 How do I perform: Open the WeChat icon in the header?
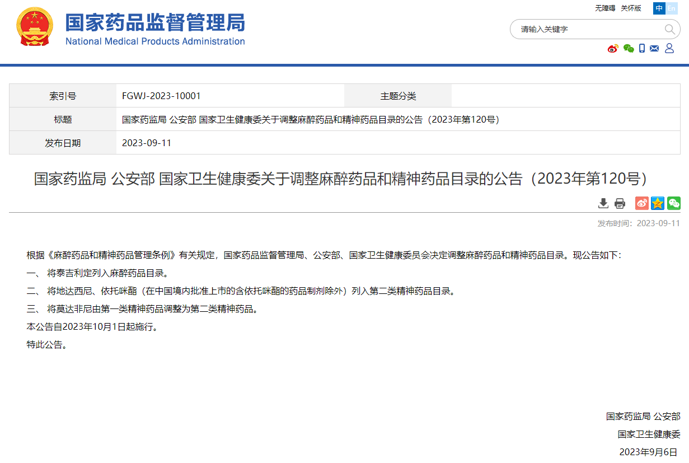click(629, 49)
